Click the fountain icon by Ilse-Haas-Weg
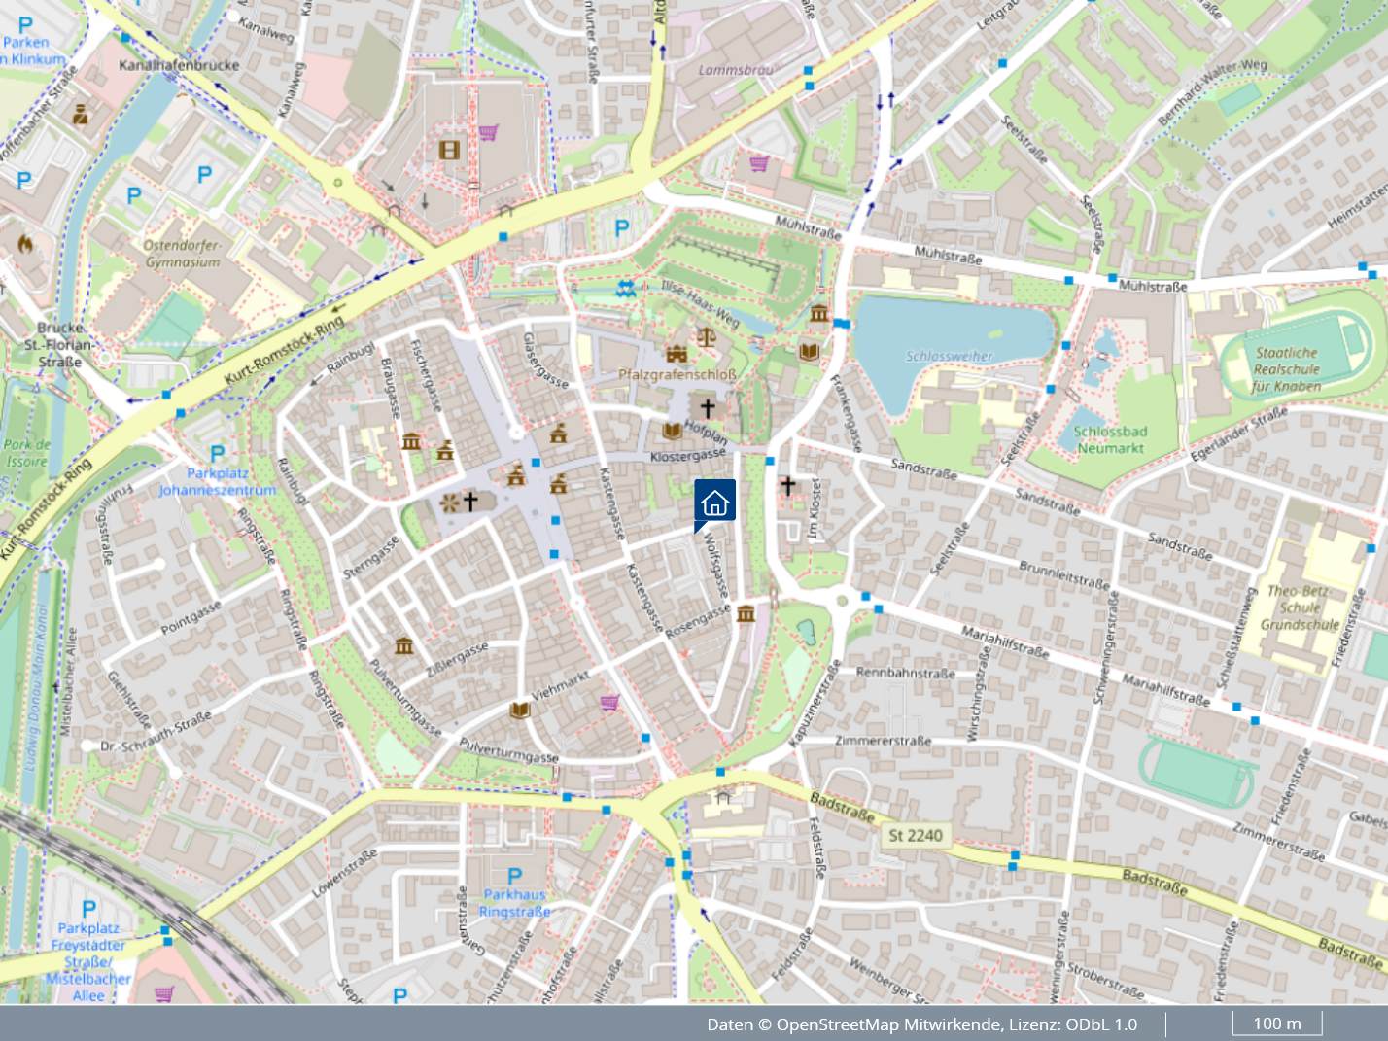This screenshot has height=1041, width=1388. (x=627, y=289)
